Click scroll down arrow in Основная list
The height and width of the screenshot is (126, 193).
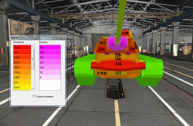point(33,88)
